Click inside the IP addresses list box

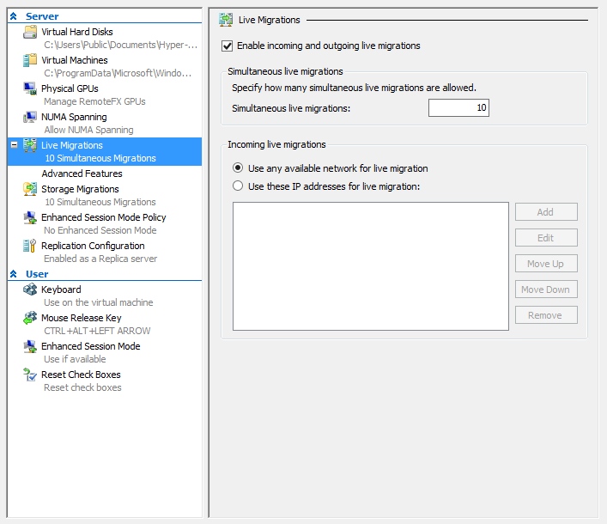370,266
